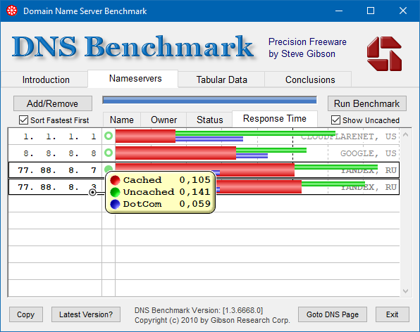This screenshot has height=332, width=420.
Task: Click the DNS Benchmark Version text
Action: coord(199,310)
